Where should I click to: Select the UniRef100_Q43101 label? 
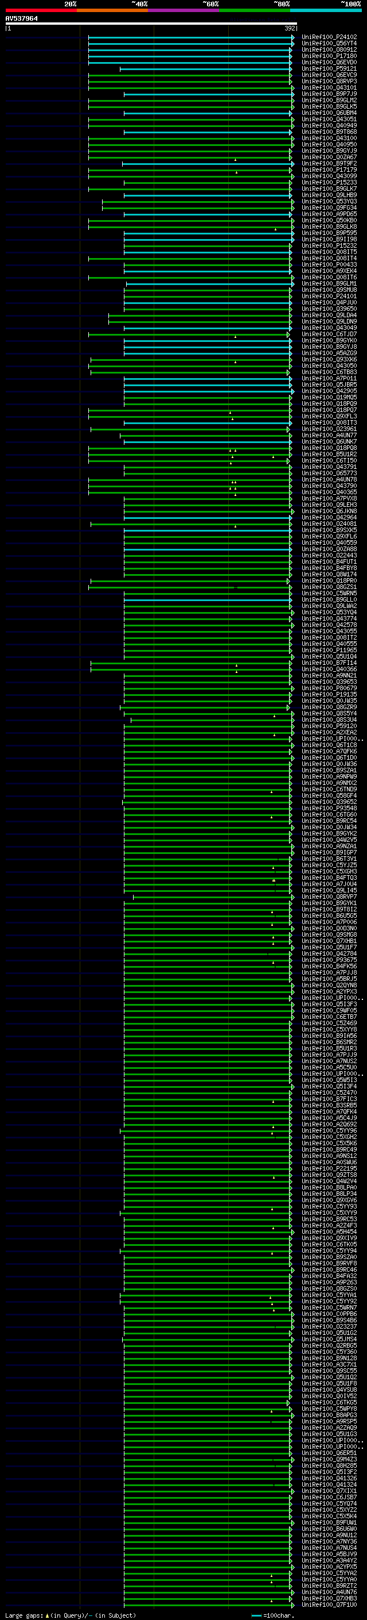point(329,87)
